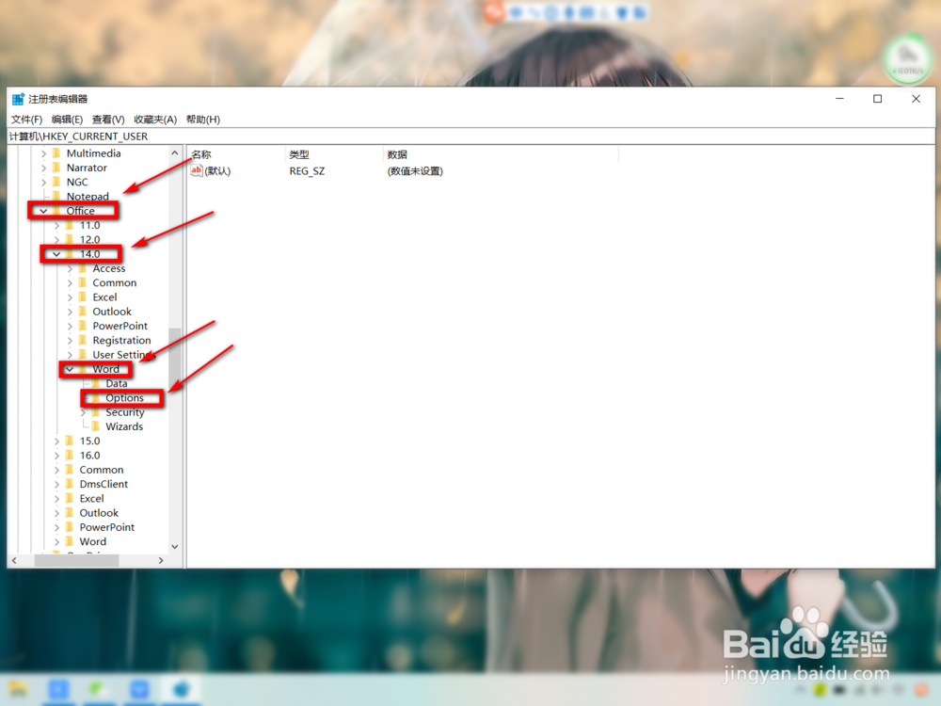The height and width of the screenshot is (706, 941).
Task: Click the folder icon next to Access
Action: [x=84, y=268]
